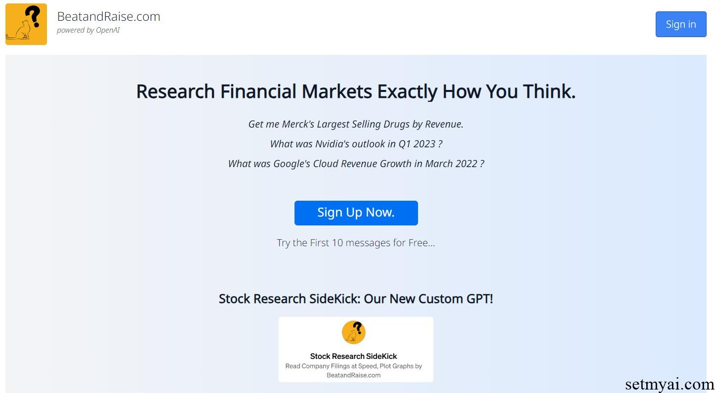The height and width of the screenshot is (393, 715).
Task: Click the BeatandRaise cat logo icon
Action: pos(26,24)
